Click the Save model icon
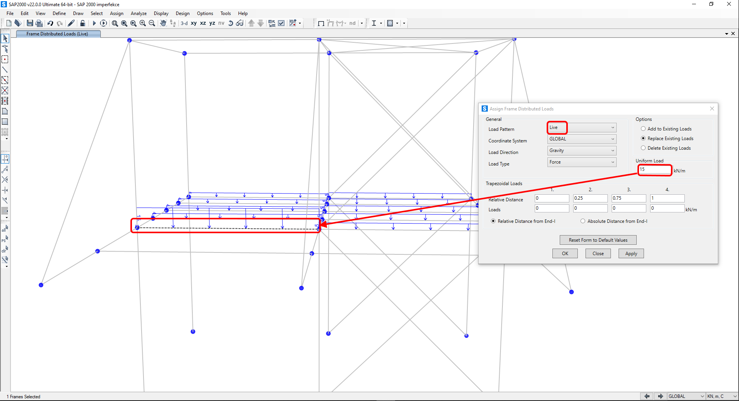This screenshot has width=739, height=401. [x=30, y=23]
